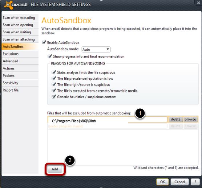This screenshot has height=188, width=202.
Task: Open the Sensitivity section
Action: coord(20,83)
